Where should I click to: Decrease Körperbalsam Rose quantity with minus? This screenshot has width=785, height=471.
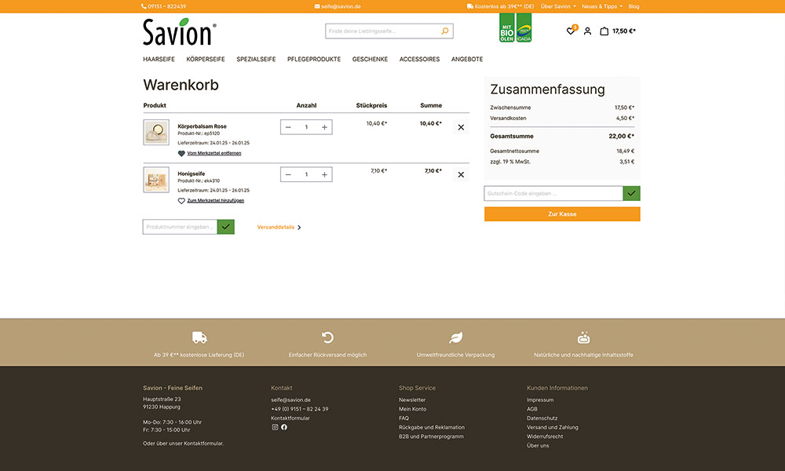coord(288,127)
